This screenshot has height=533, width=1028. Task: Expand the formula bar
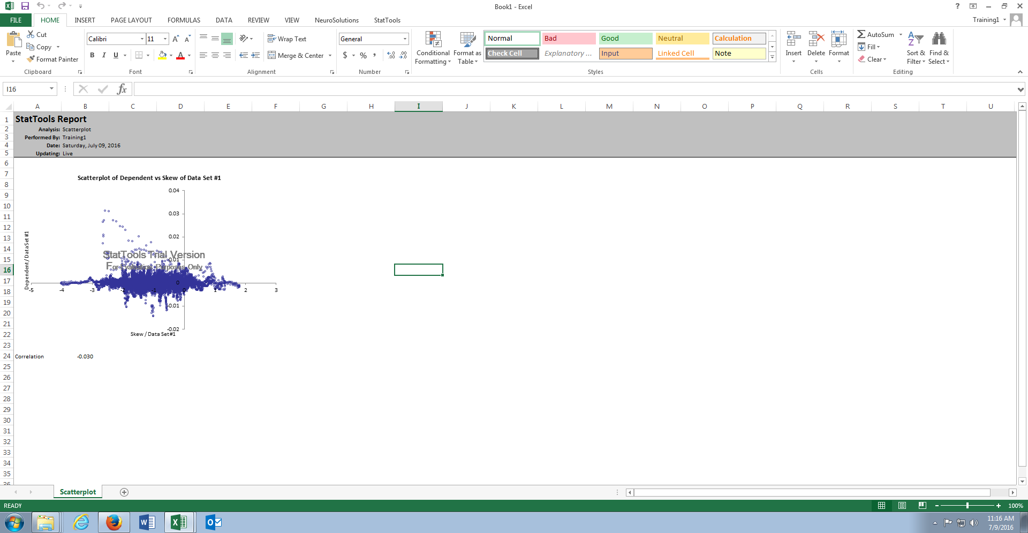(x=1021, y=89)
